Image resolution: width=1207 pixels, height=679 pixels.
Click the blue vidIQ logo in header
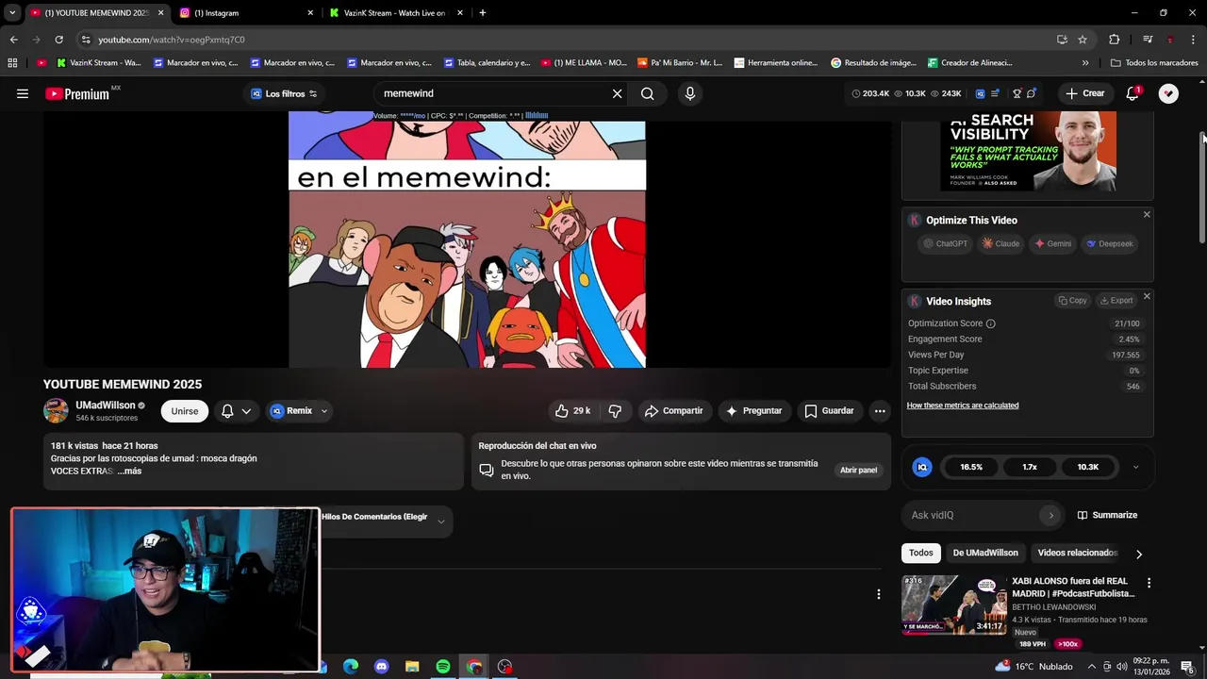[x=980, y=93]
